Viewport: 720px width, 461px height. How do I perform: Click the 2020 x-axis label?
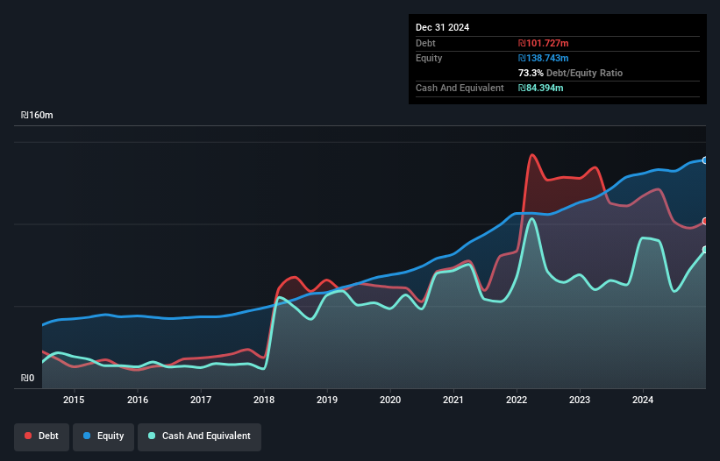(390, 400)
